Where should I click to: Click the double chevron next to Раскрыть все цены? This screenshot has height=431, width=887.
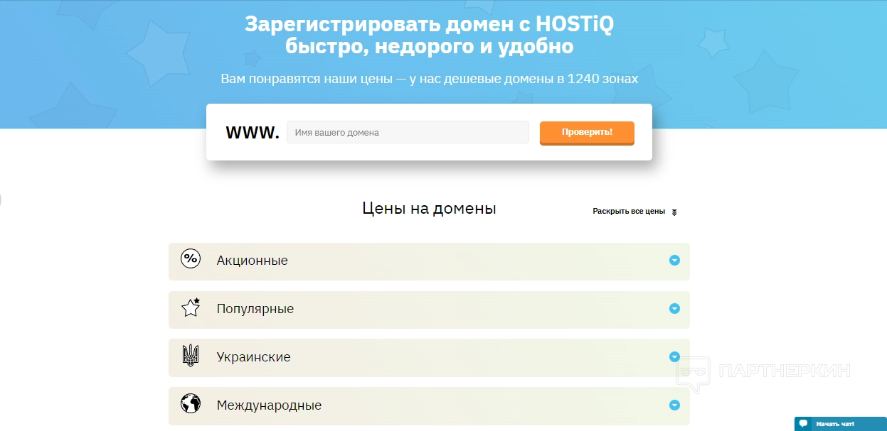[674, 212]
